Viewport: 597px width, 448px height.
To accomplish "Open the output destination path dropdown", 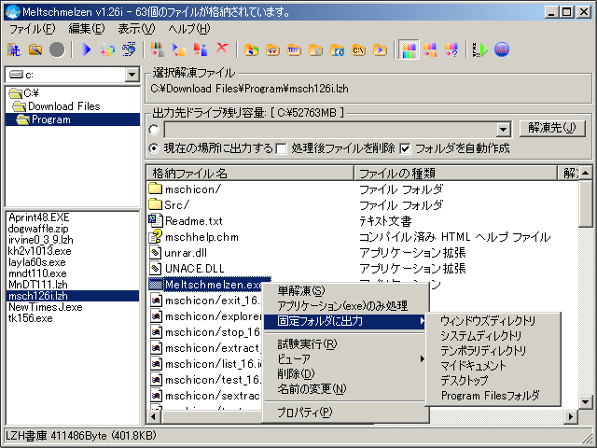I will (504, 130).
